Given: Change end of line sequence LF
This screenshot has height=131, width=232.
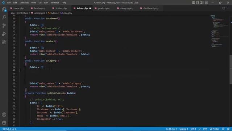Looking at the screenshot, I should (199, 129).
